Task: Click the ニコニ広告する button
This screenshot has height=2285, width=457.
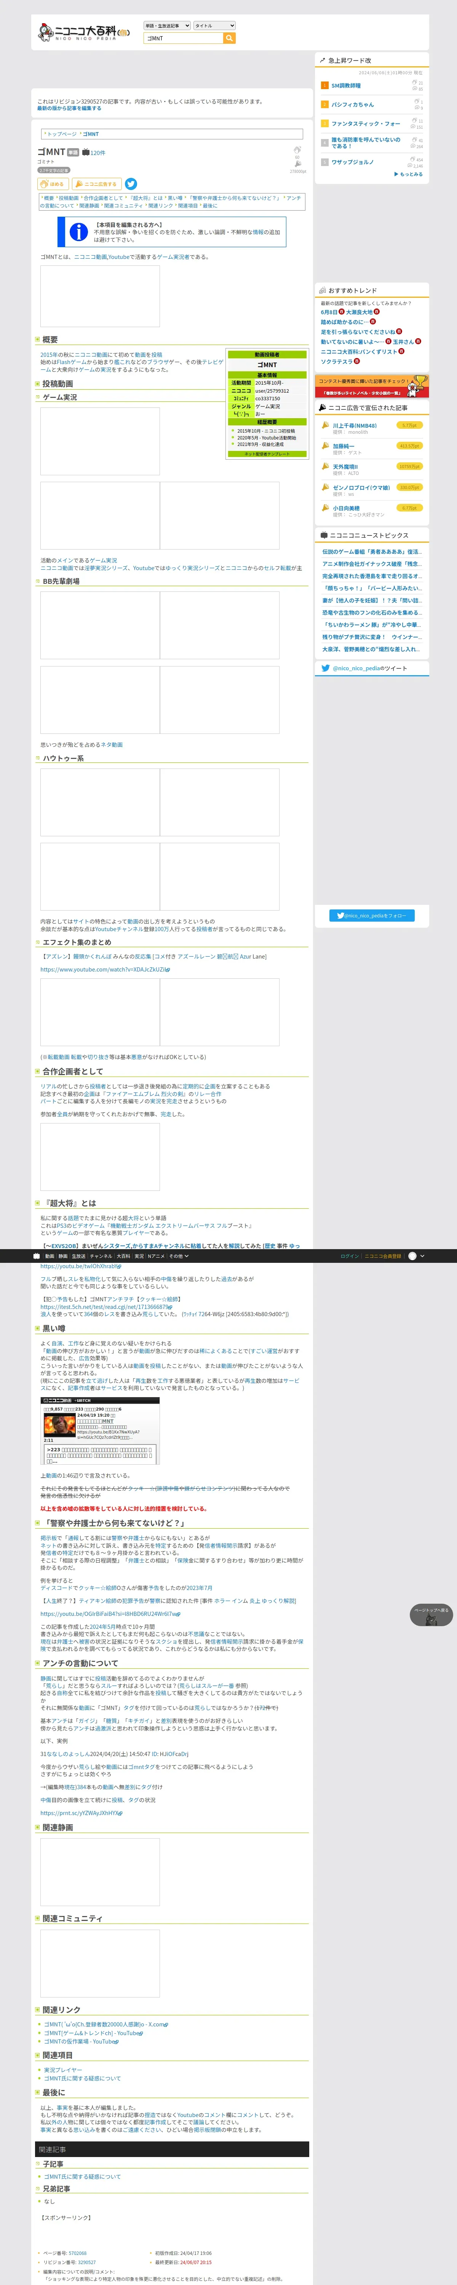Action: pos(96,184)
